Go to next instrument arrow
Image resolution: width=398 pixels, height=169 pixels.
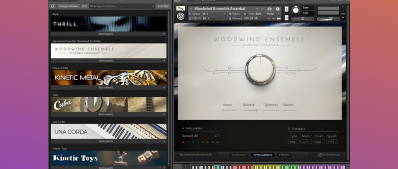(262, 9)
